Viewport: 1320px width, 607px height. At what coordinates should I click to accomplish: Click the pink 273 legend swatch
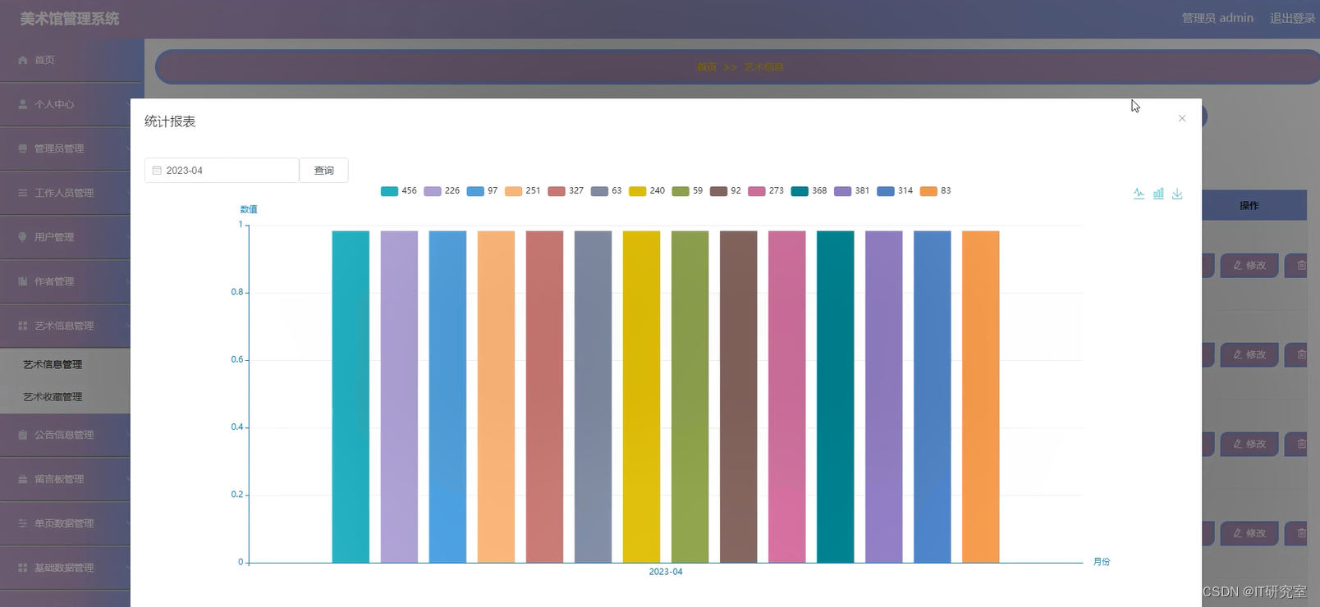(x=757, y=191)
